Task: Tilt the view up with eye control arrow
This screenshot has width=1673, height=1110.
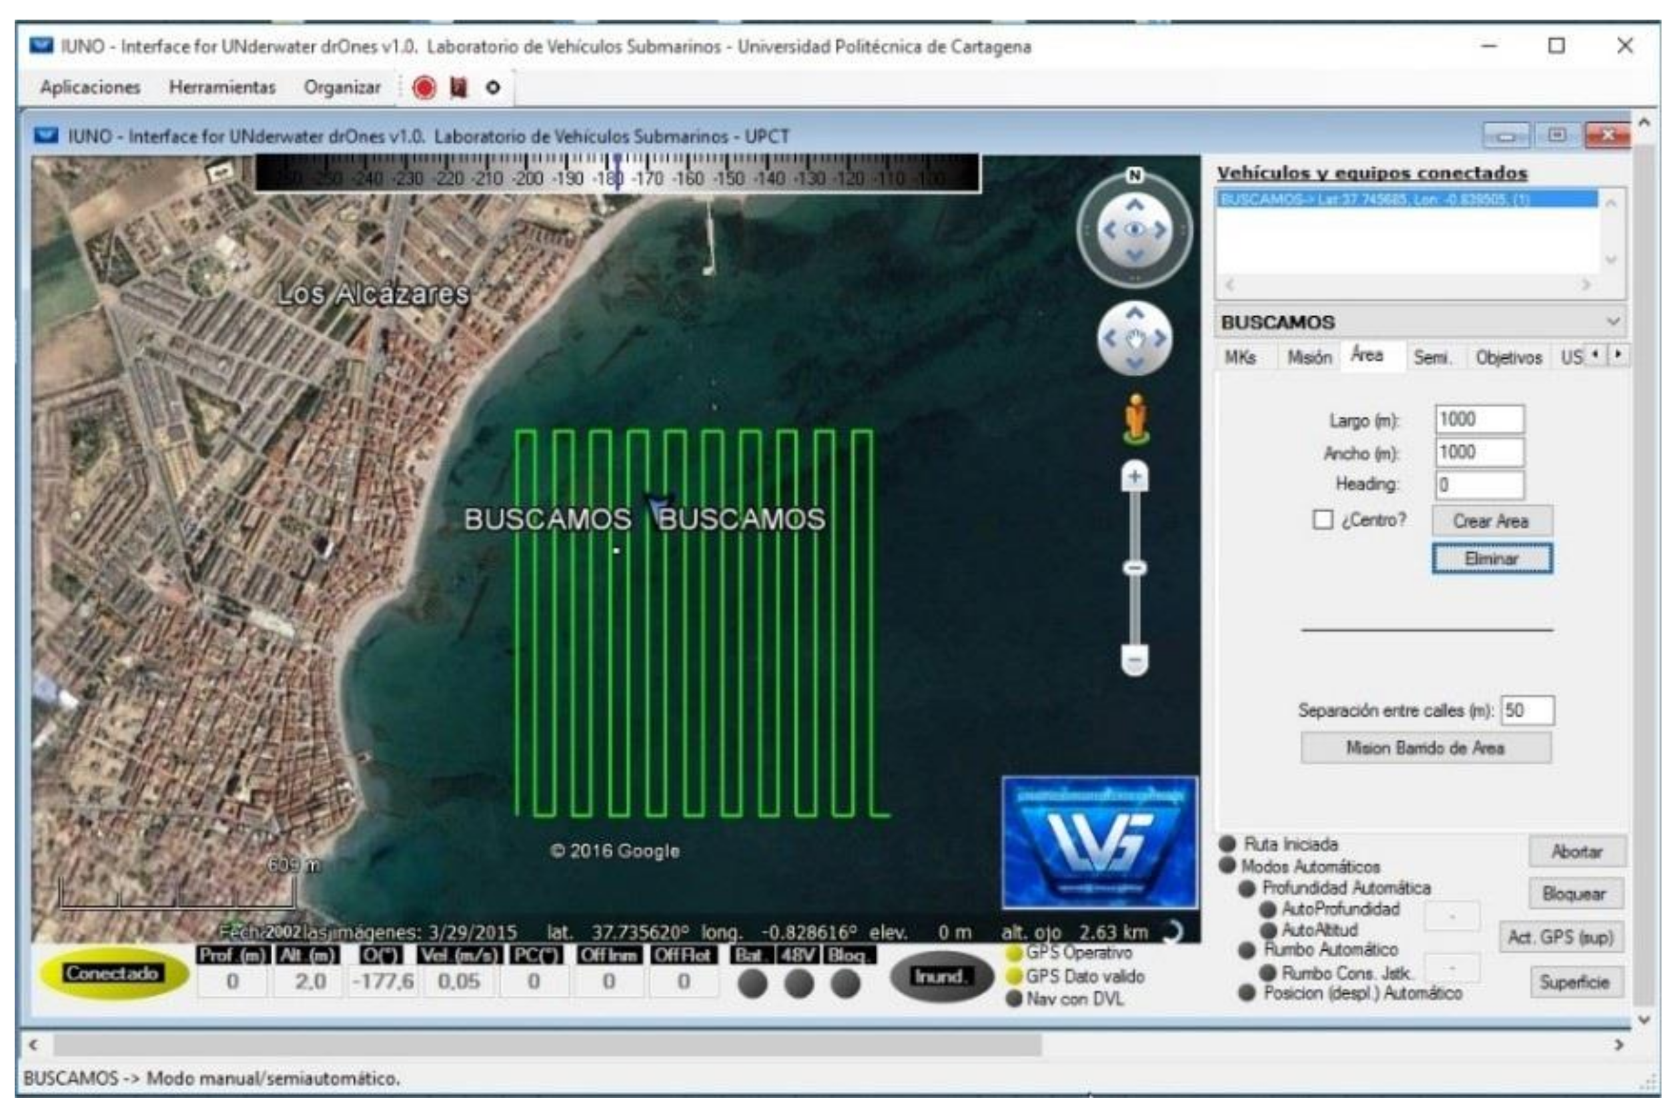Action: 1135,205
